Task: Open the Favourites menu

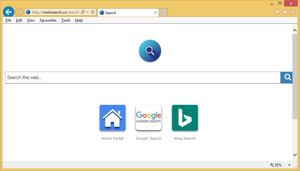Action: (48, 20)
